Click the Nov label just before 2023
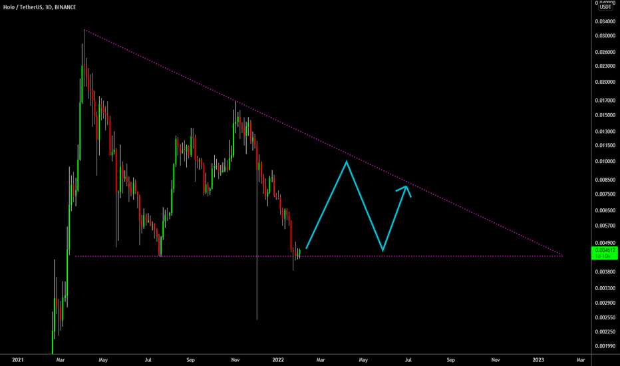The height and width of the screenshot is (366, 620). click(x=496, y=359)
